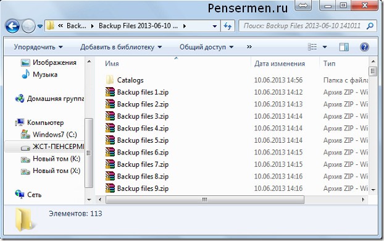Sort by the Дата изменения column header

coord(280,64)
